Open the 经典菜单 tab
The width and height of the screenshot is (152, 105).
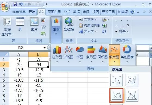pyautogui.click(x=19, y=12)
